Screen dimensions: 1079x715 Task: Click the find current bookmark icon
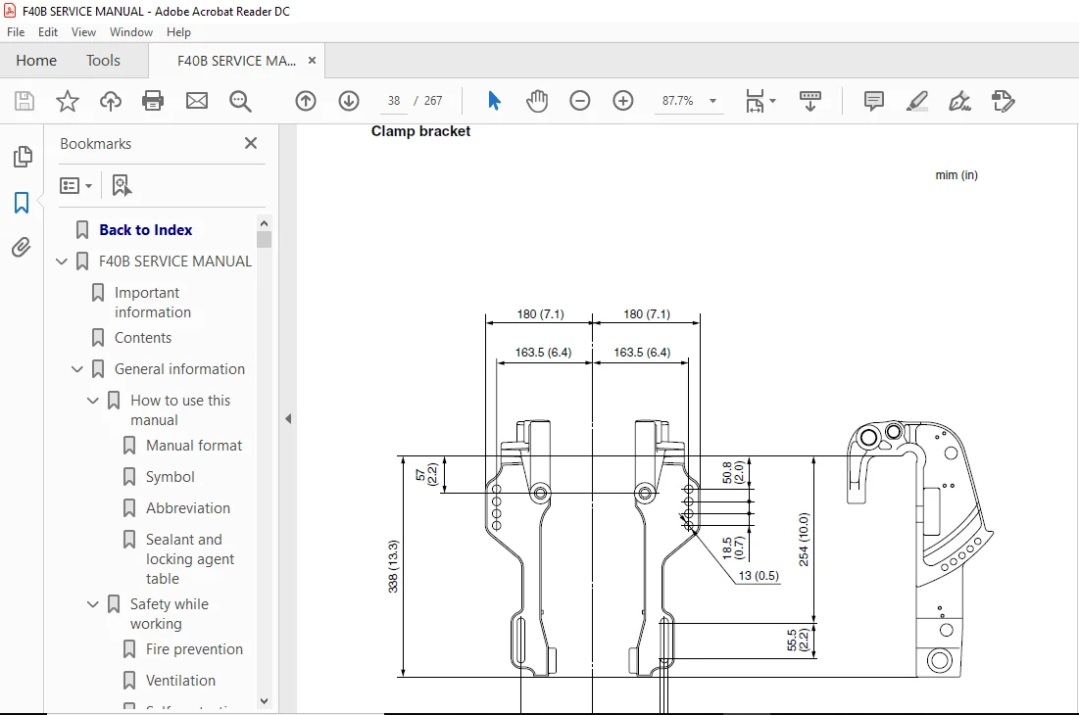point(122,186)
